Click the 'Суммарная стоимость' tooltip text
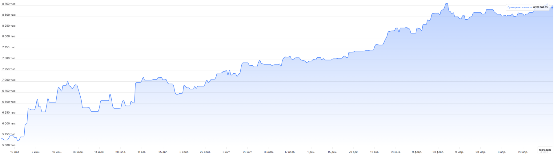 pos(520,7)
